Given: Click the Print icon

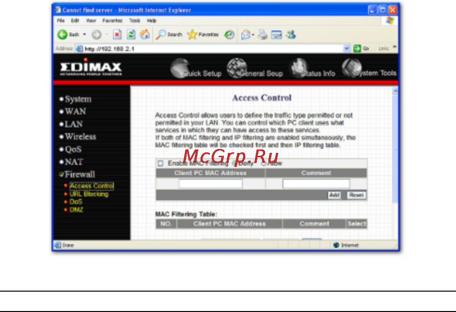Looking at the screenshot, I should point(263,35).
